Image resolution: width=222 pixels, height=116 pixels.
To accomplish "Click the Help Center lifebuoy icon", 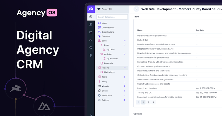I will click(x=99, y=95).
